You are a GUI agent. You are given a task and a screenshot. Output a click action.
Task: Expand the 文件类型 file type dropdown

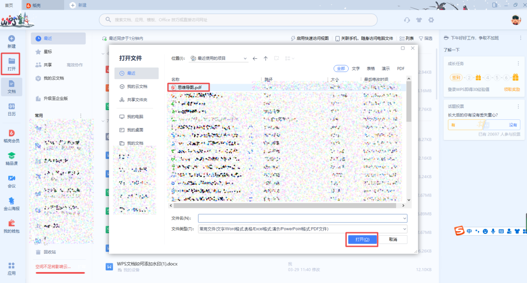click(404, 229)
